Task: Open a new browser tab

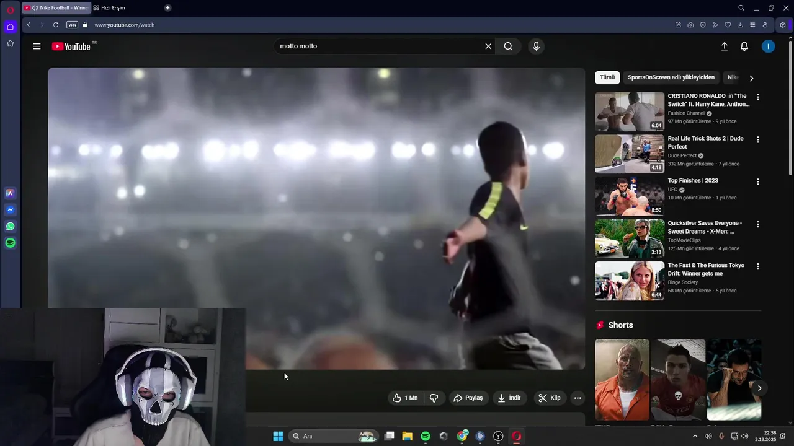Action: click(x=167, y=8)
